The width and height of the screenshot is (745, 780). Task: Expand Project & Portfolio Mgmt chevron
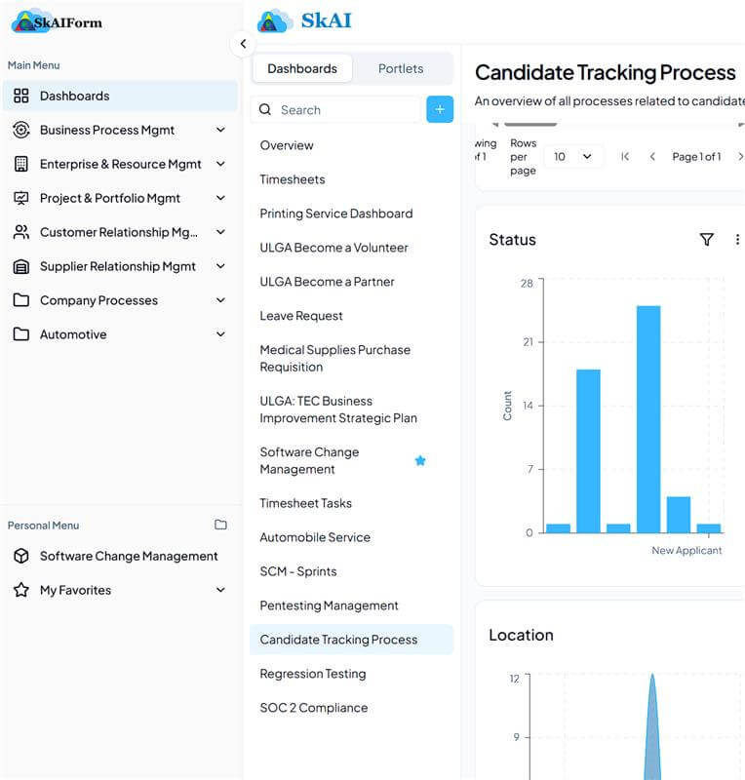tap(220, 198)
